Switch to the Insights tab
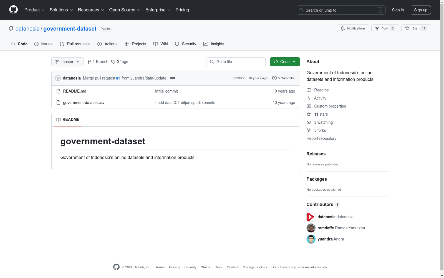This screenshot has height=278, width=444. pyautogui.click(x=214, y=44)
